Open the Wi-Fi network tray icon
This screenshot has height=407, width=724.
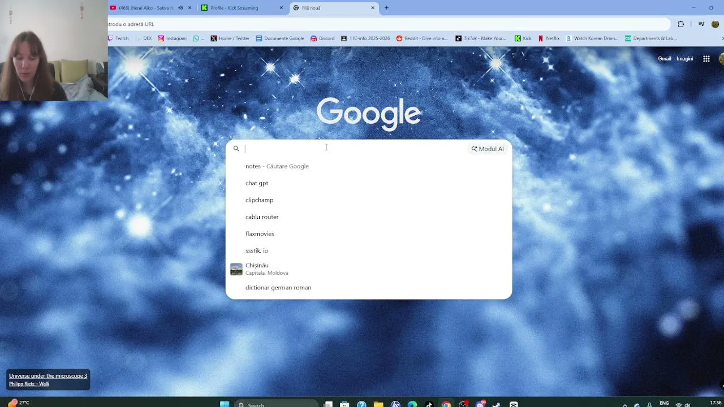pyautogui.click(x=679, y=405)
